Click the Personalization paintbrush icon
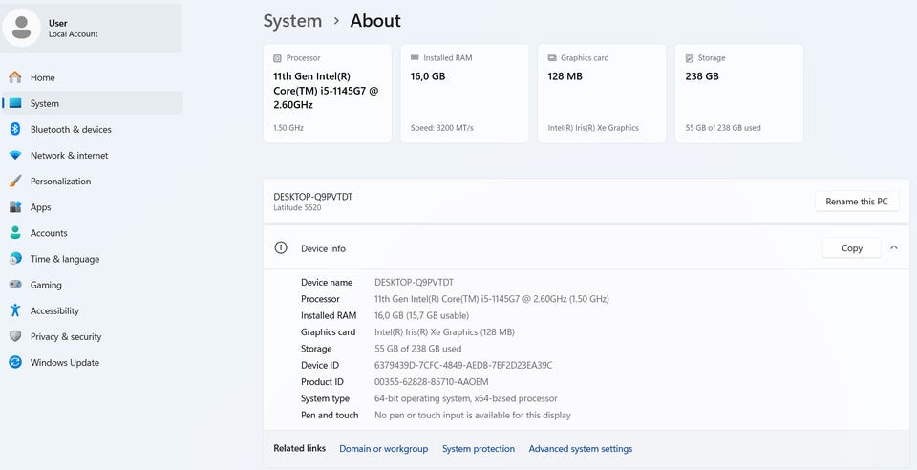 click(15, 182)
